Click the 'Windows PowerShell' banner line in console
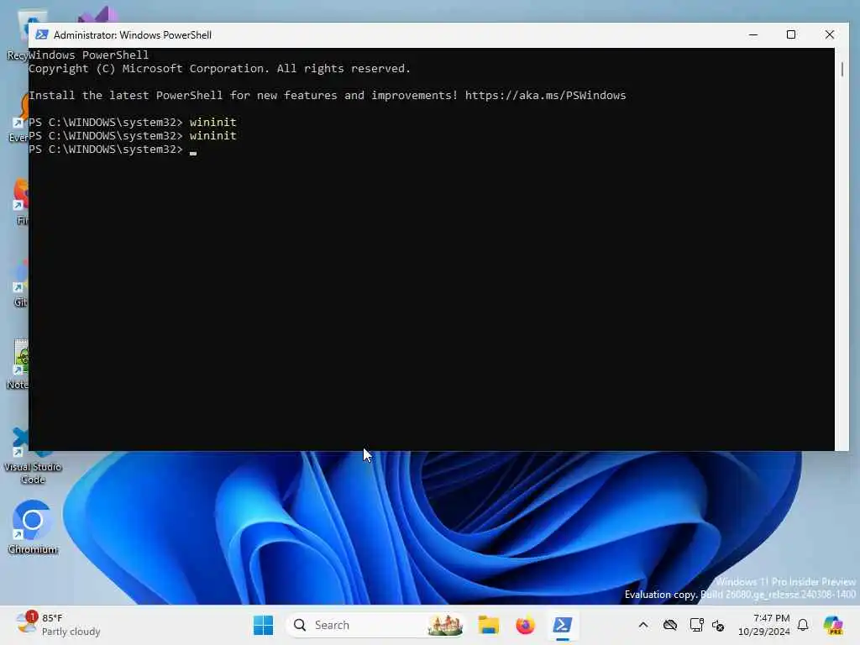The image size is (860, 645). click(88, 55)
